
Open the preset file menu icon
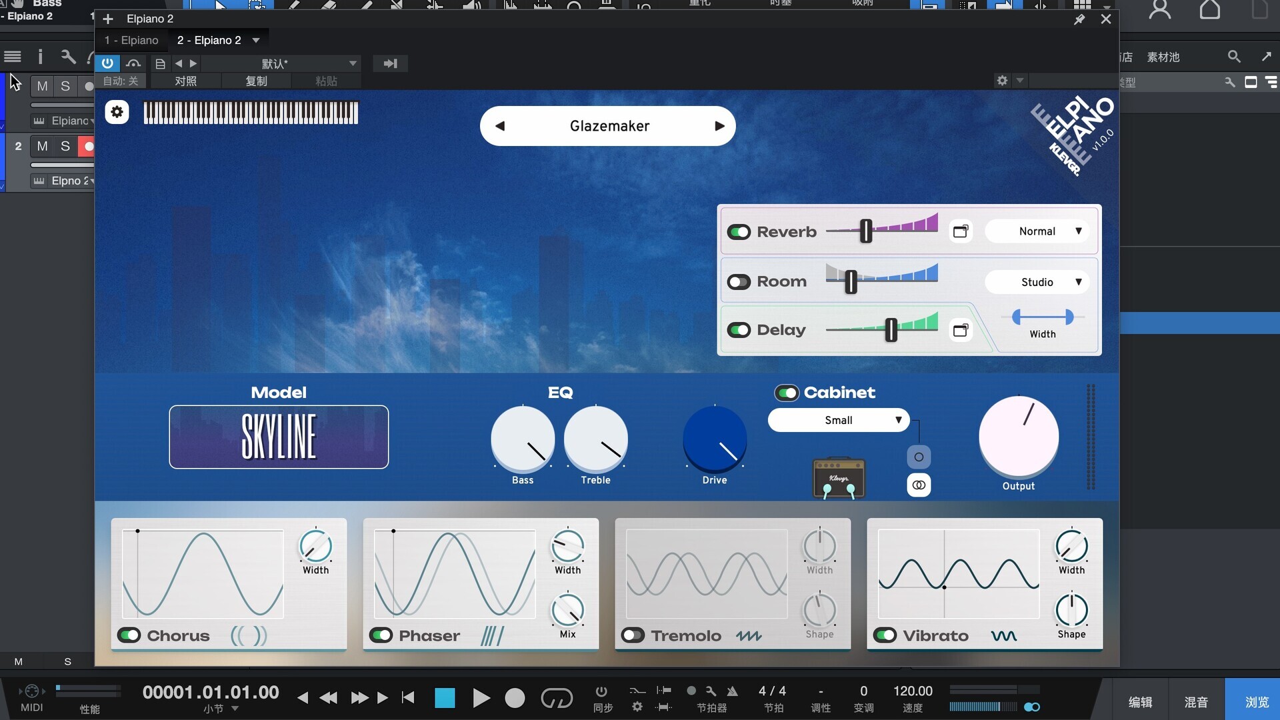[160, 63]
